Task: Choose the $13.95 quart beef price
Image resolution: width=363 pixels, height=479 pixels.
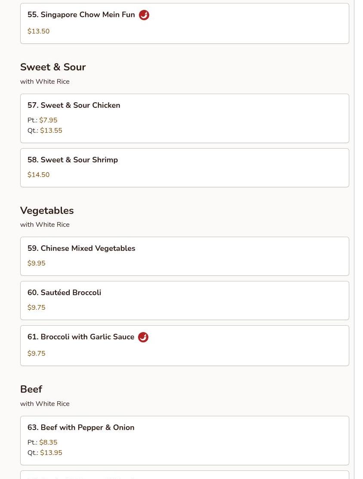Action: [51, 453]
